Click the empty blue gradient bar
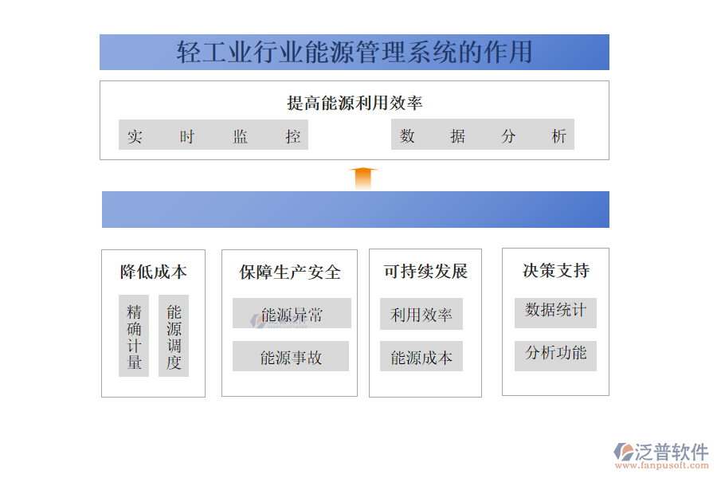717x478 pixels. point(355,210)
